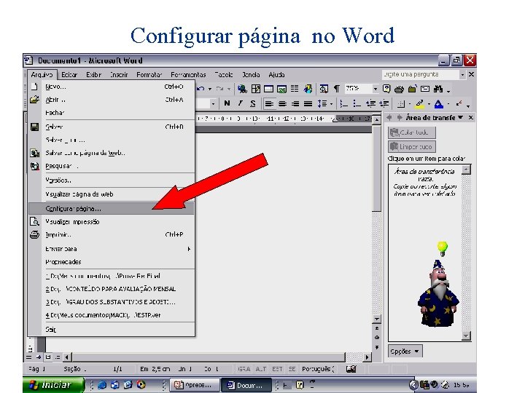Open the highlight color dropdown arrow
Viewport: 525px width, 393px height.
click(429, 104)
